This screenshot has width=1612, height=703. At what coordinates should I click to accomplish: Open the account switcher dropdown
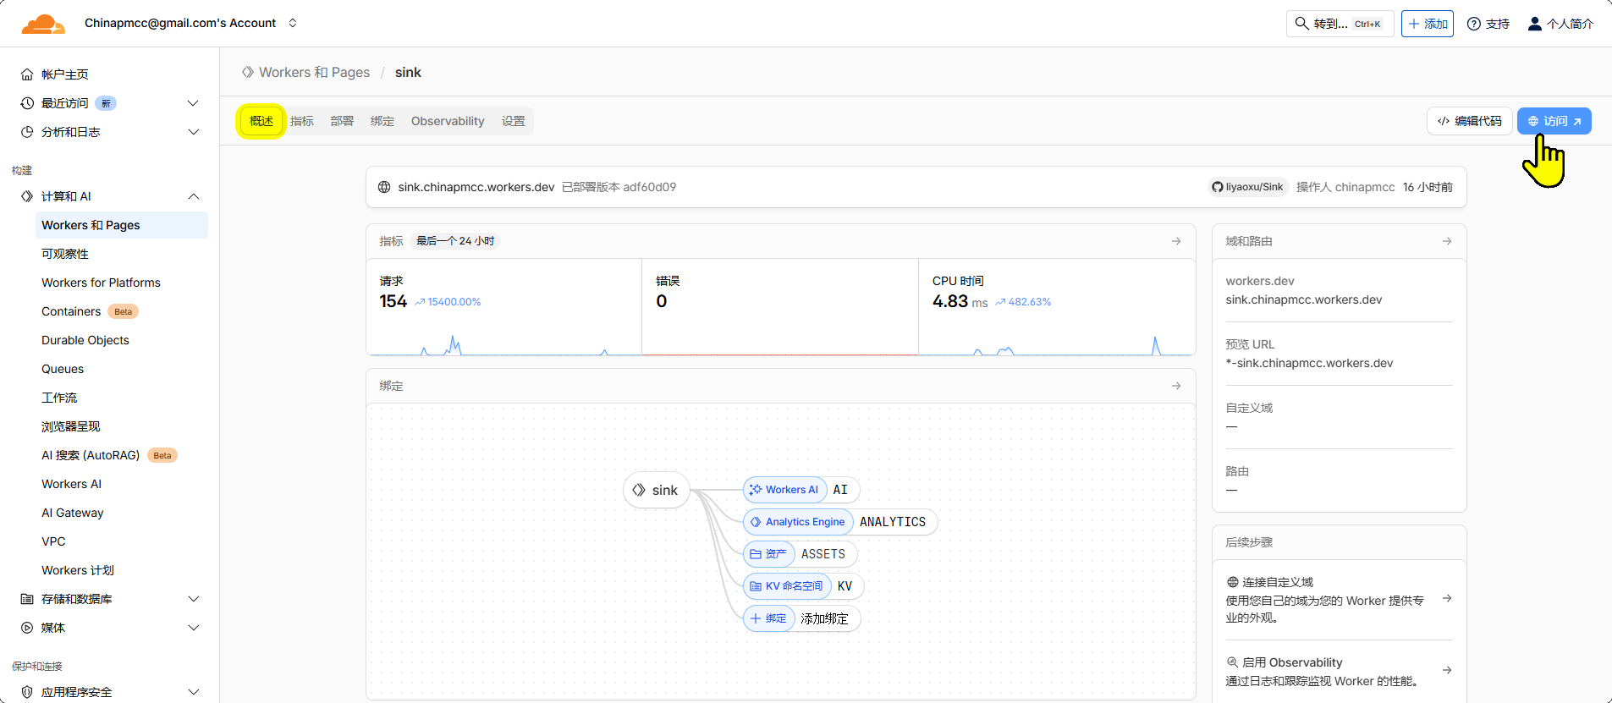click(x=293, y=23)
